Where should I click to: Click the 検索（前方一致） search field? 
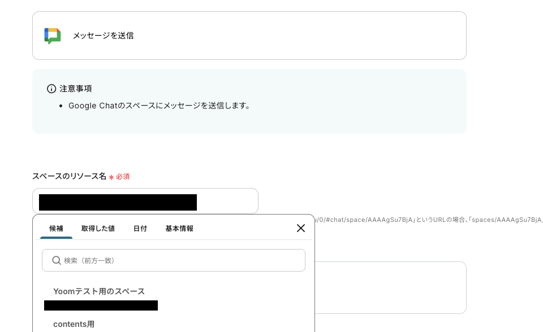coord(173,260)
